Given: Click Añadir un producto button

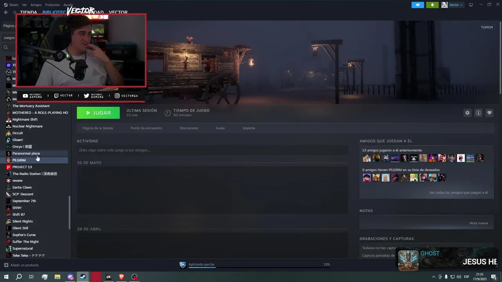Looking at the screenshot, I should point(21,265).
